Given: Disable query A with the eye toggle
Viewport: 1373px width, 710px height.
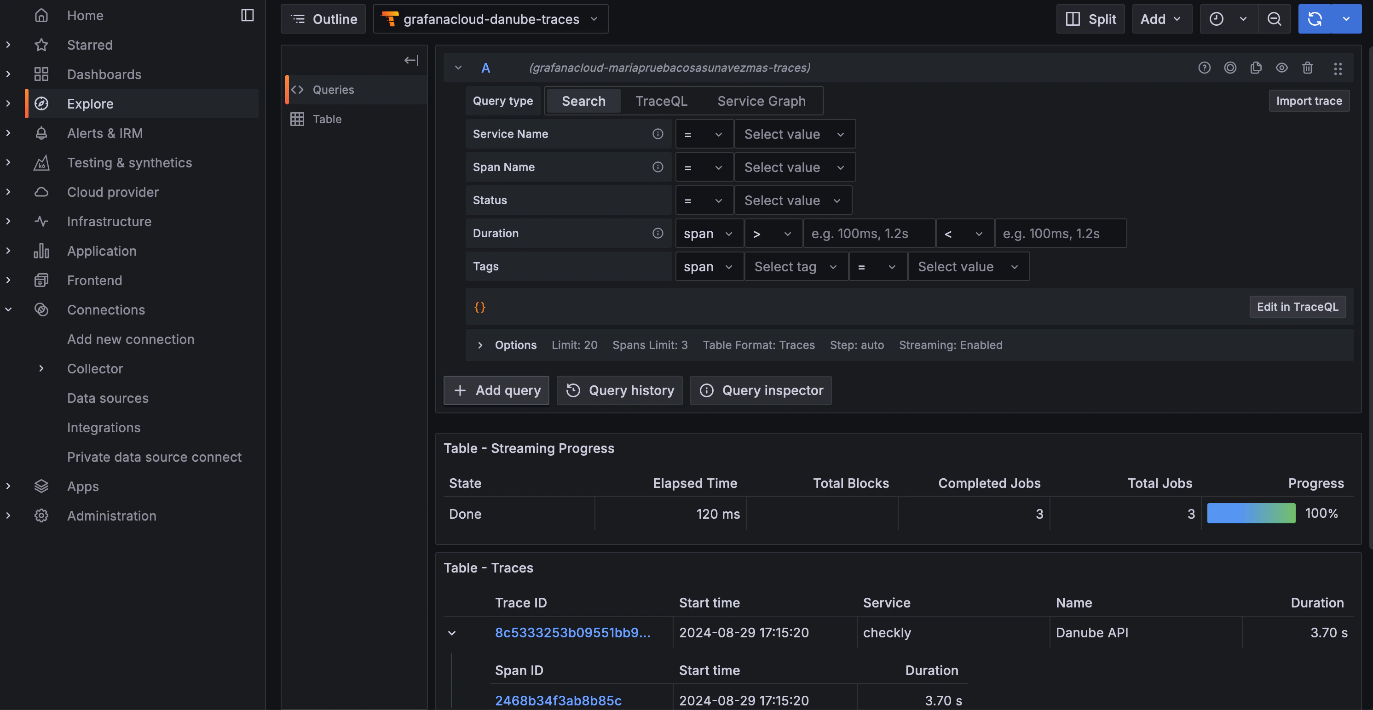Looking at the screenshot, I should [1282, 68].
